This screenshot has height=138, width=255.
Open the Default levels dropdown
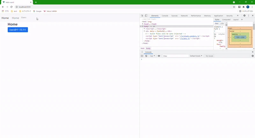click(x=196, y=56)
